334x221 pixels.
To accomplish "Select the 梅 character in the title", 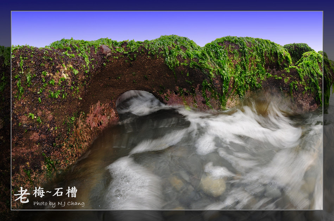I will [x=39, y=192].
